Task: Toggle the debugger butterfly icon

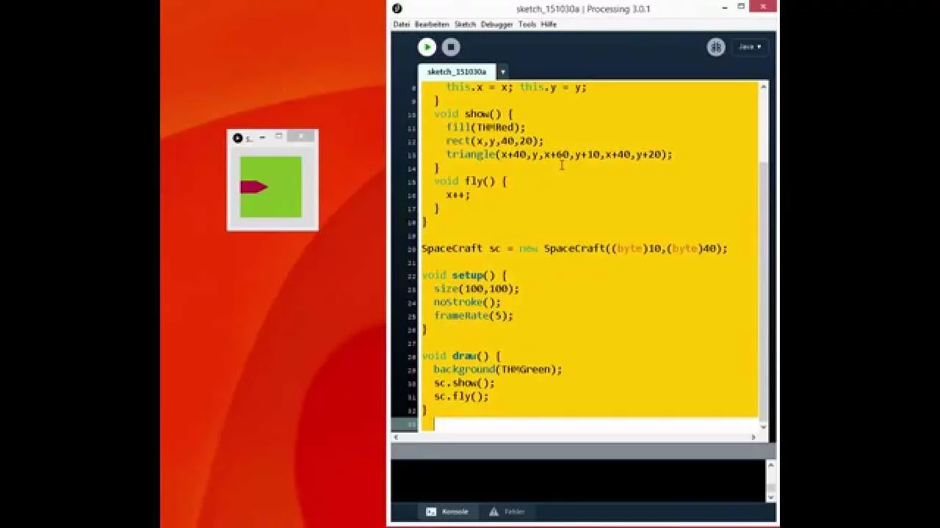Action: pos(715,47)
